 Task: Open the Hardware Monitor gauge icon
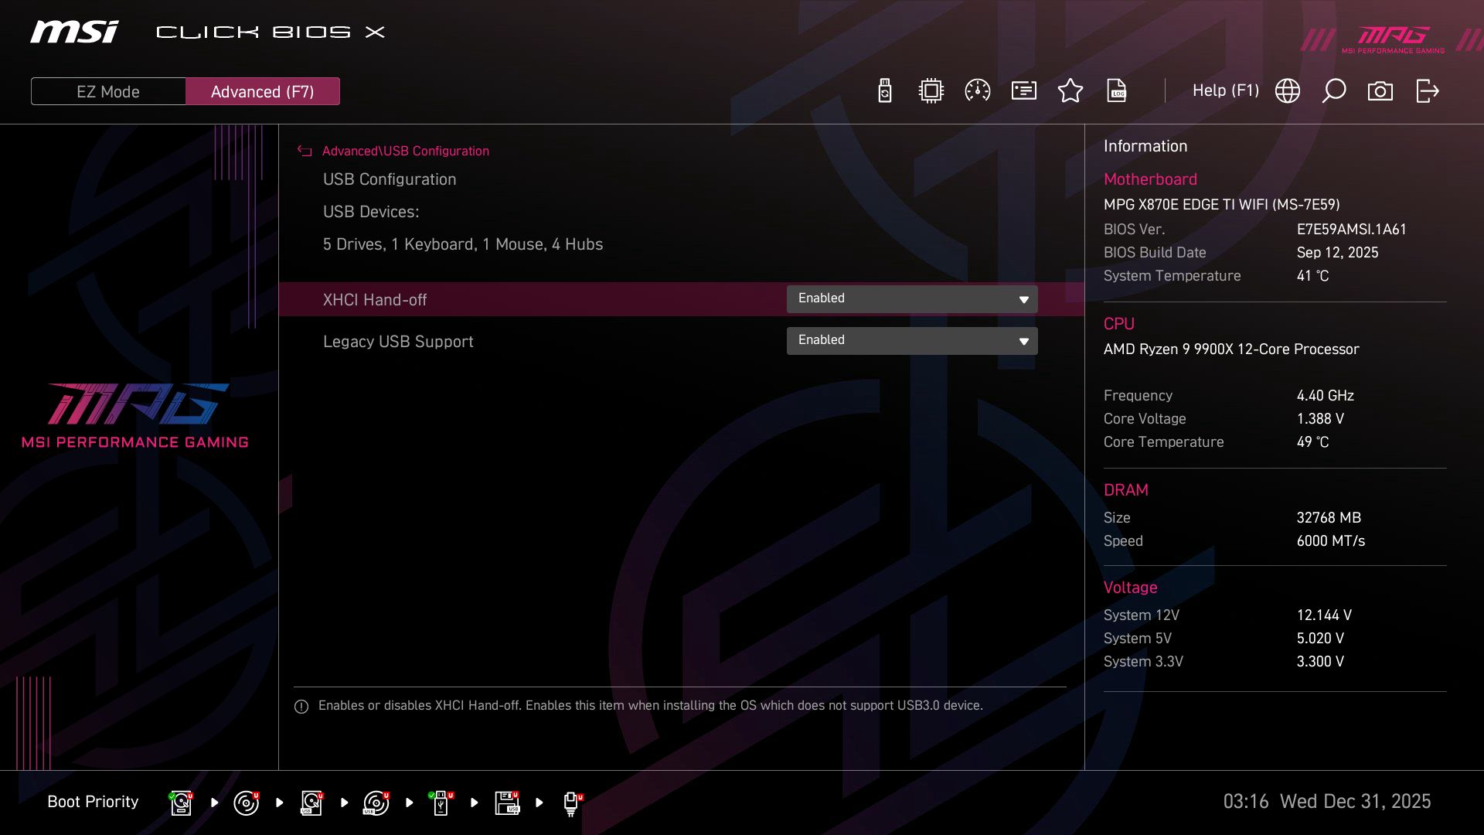[977, 90]
